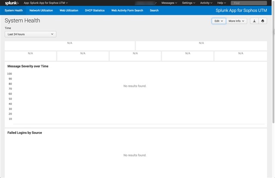Click the Failed Logins by Source title
Screen dimensions: 275x178
[25, 132]
